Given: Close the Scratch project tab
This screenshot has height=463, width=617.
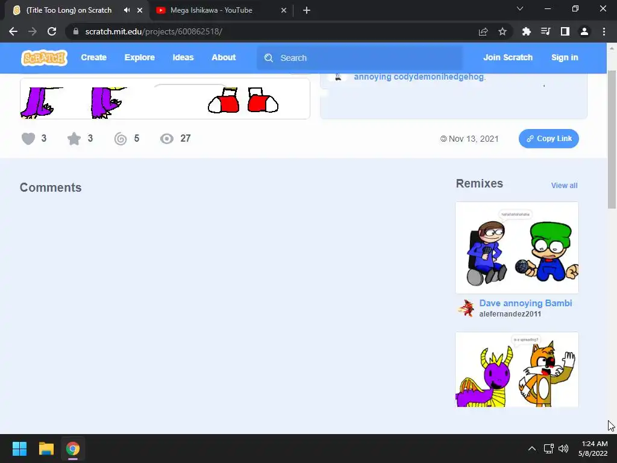Looking at the screenshot, I should point(140,10).
